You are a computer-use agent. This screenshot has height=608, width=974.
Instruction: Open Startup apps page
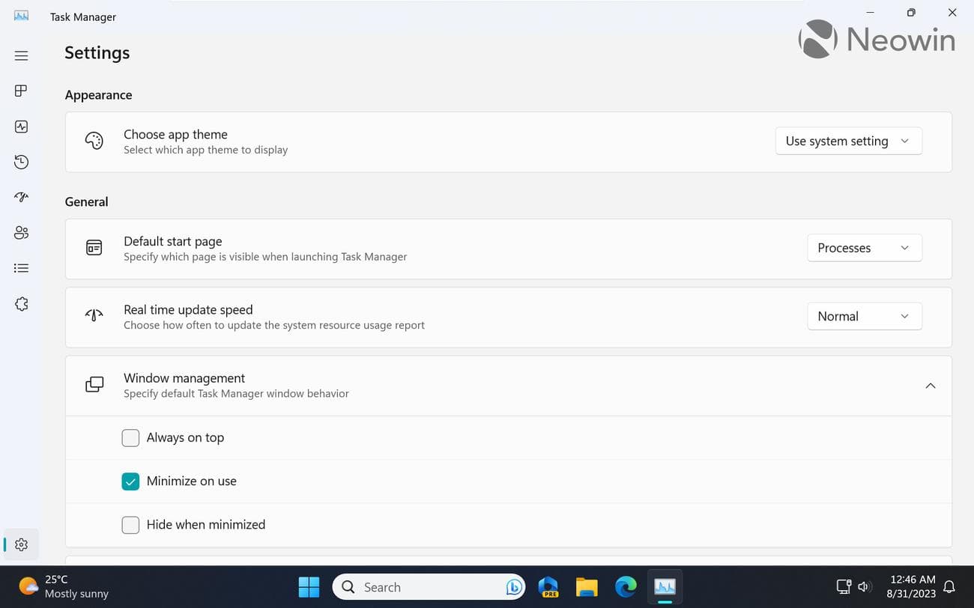21,197
